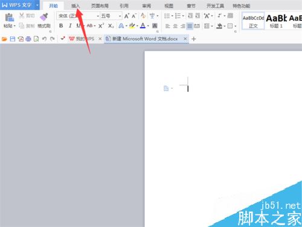Switch to the 开始 tab
The width and height of the screenshot is (302, 227).
point(53,6)
